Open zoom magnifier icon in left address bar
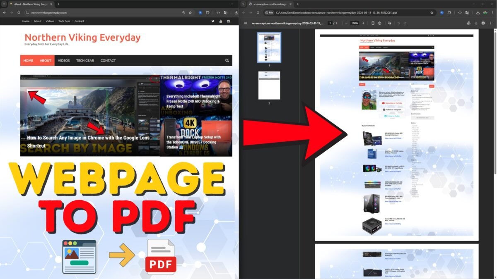 coord(183,12)
